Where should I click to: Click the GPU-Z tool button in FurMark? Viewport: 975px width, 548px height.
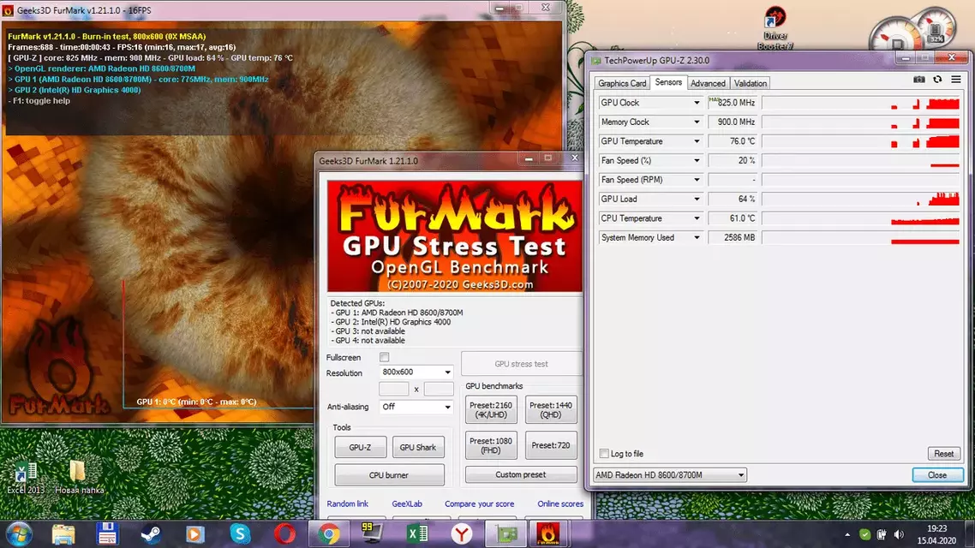[360, 447]
